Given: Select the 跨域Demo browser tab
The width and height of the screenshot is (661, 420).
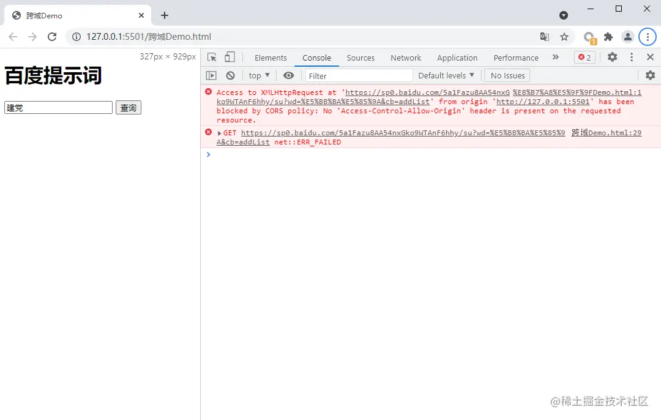Looking at the screenshot, I should point(78,15).
